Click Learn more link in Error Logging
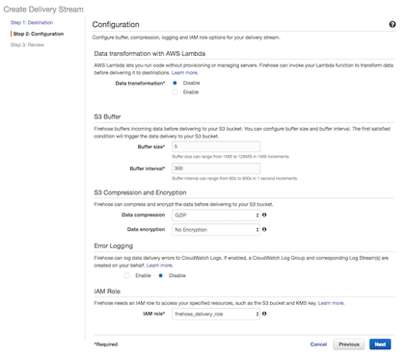 coord(160,266)
